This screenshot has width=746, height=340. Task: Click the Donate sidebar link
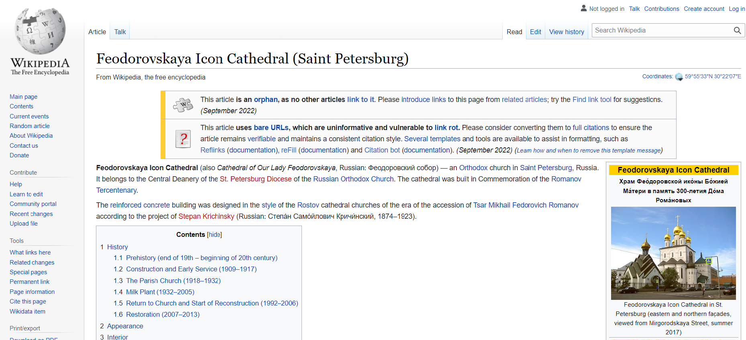tap(19, 155)
